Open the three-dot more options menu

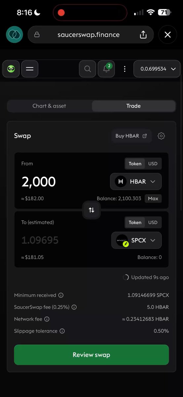(125, 69)
